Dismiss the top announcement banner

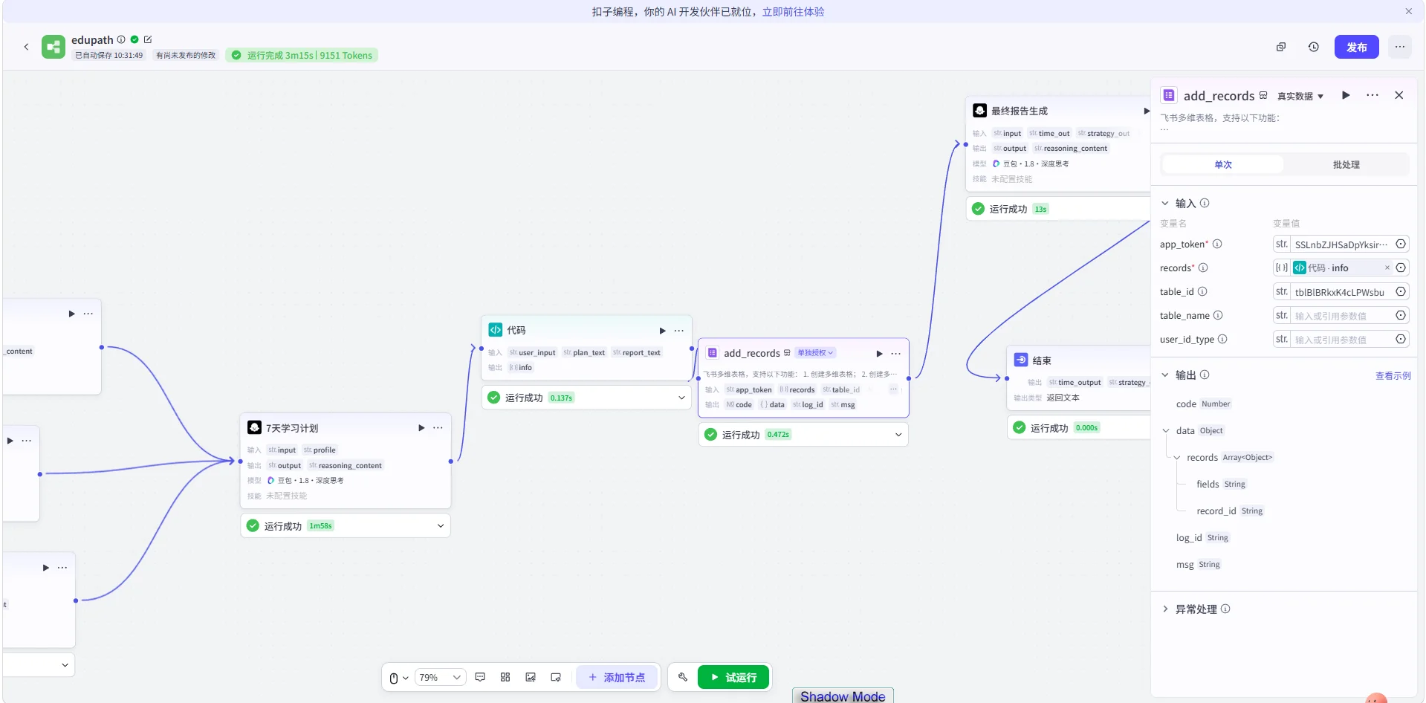pyautogui.click(x=1408, y=11)
